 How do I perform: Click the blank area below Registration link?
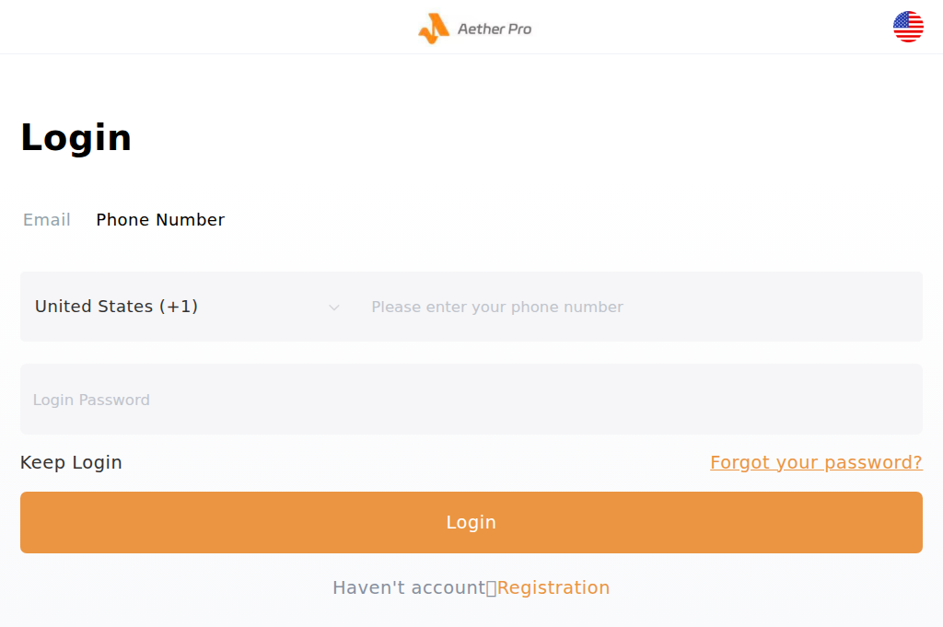point(471,614)
